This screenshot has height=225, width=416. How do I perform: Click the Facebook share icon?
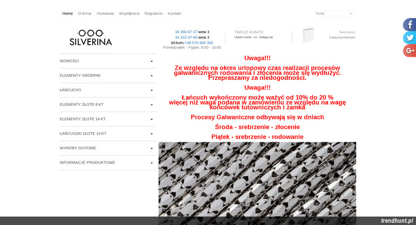pos(409,25)
